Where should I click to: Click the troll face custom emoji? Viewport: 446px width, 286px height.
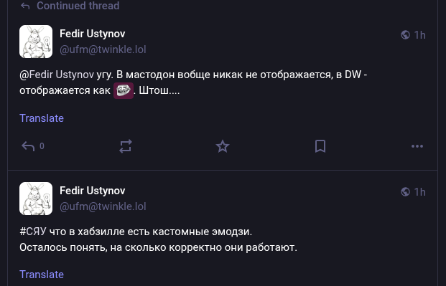(124, 90)
